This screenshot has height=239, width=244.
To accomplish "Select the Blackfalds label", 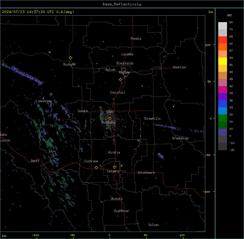I will (125, 63).
